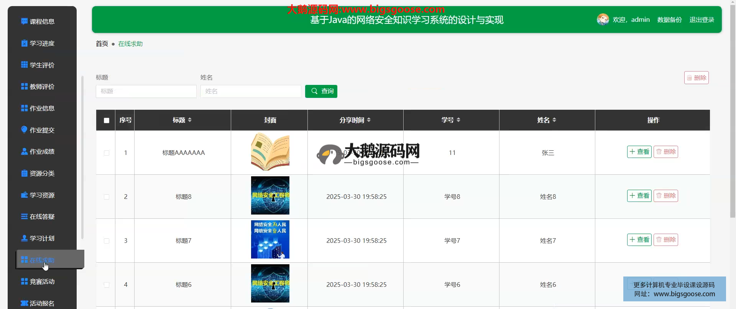The width and height of the screenshot is (736, 309).
Task: Click the 学习计划 user icon
Action: coord(24,238)
